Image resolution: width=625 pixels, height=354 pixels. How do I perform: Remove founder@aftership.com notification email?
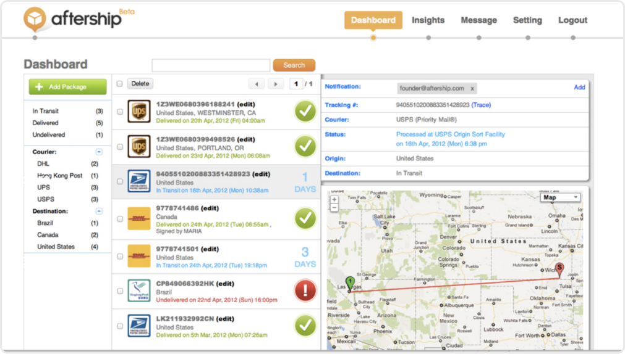pyautogui.click(x=472, y=89)
